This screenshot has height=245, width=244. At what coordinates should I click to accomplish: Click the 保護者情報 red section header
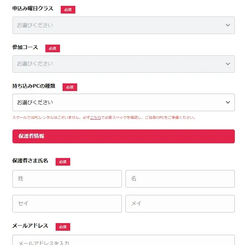click(x=123, y=136)
